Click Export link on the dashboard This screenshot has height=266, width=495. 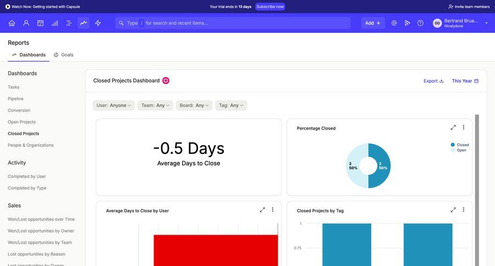(x=433, y=81)
